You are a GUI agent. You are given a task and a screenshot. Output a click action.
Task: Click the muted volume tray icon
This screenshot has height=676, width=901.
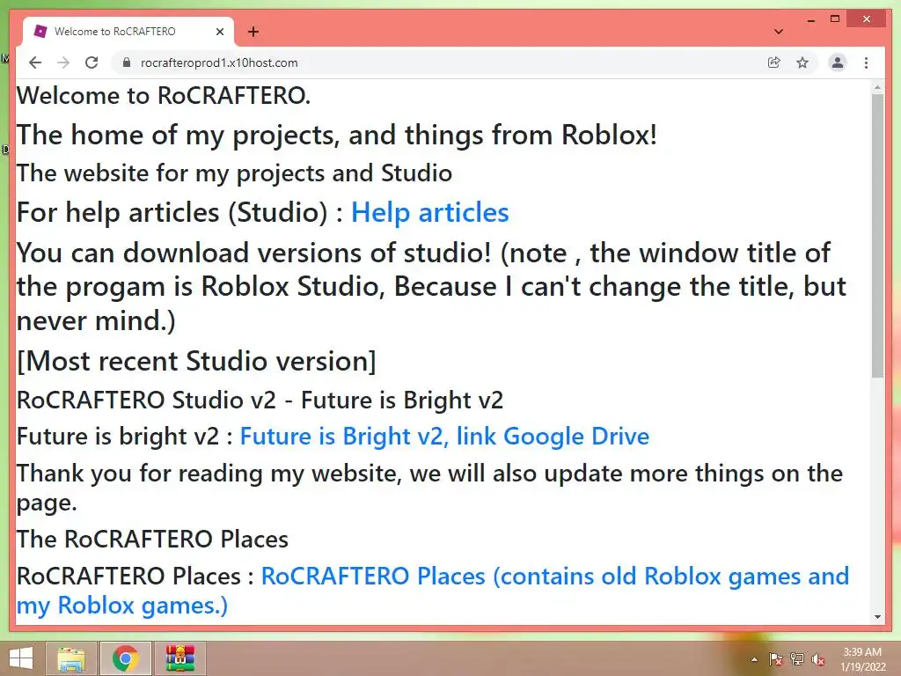[818, 659]
